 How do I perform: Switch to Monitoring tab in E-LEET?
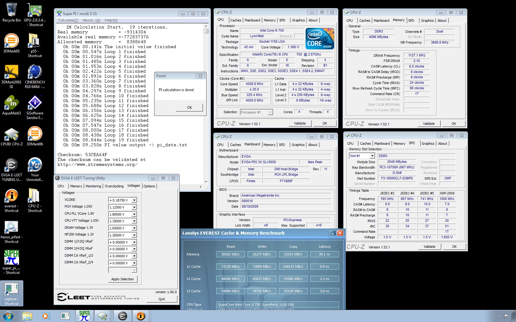(93, 186)
